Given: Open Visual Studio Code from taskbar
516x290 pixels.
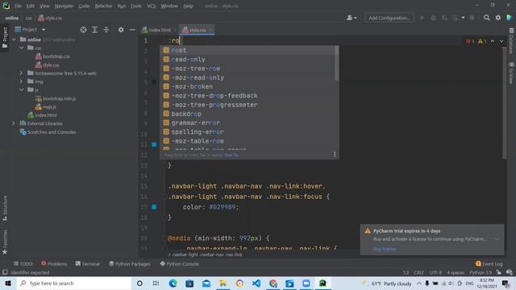Looking at the screenshot, I should click(256, 283).
